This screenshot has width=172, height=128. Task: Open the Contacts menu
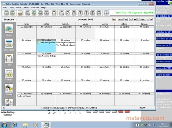pos(35,7)
